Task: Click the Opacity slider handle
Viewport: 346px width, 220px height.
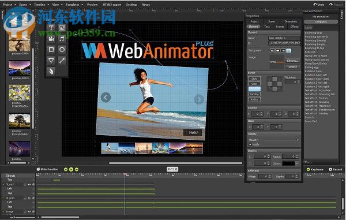Action: pyautogui.click(x=298, y=140)
